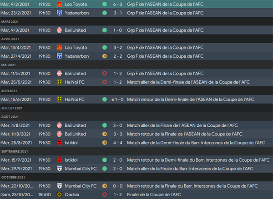
Task: Open the 4 - 4 score against Istiklol
Action: (118, 143)
